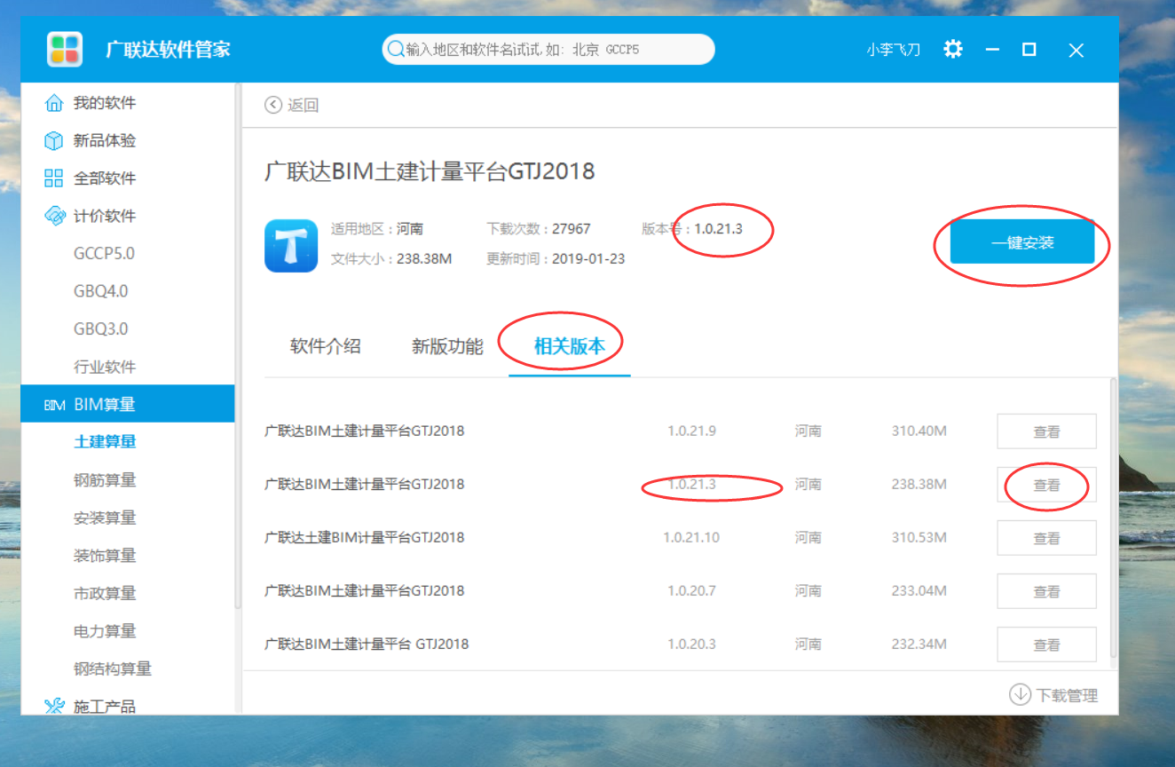Switch to the 软件介绍 tab
Screen dimensions: 1175x767
click(x=326, y=346)
